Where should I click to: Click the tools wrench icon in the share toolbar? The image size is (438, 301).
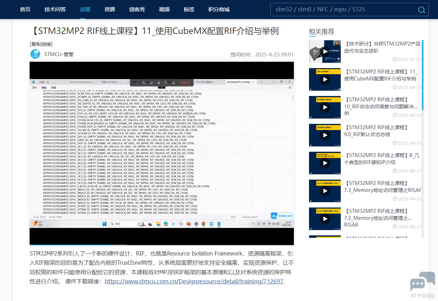click(x=166, y=82)
